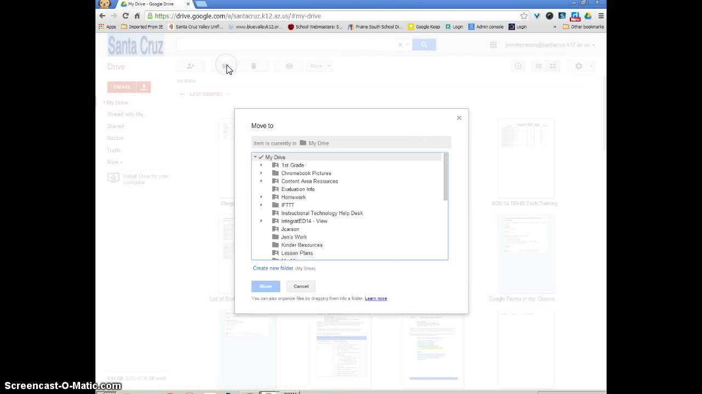
Task: Click the blue Drive search button
Action: (x=424, y=45)
